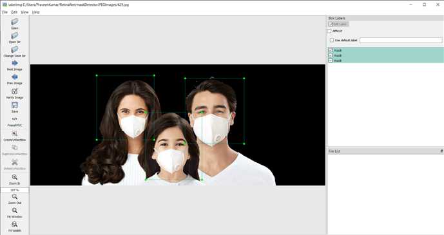
Task: Zoom In on the image
Action: pos(15,177)
